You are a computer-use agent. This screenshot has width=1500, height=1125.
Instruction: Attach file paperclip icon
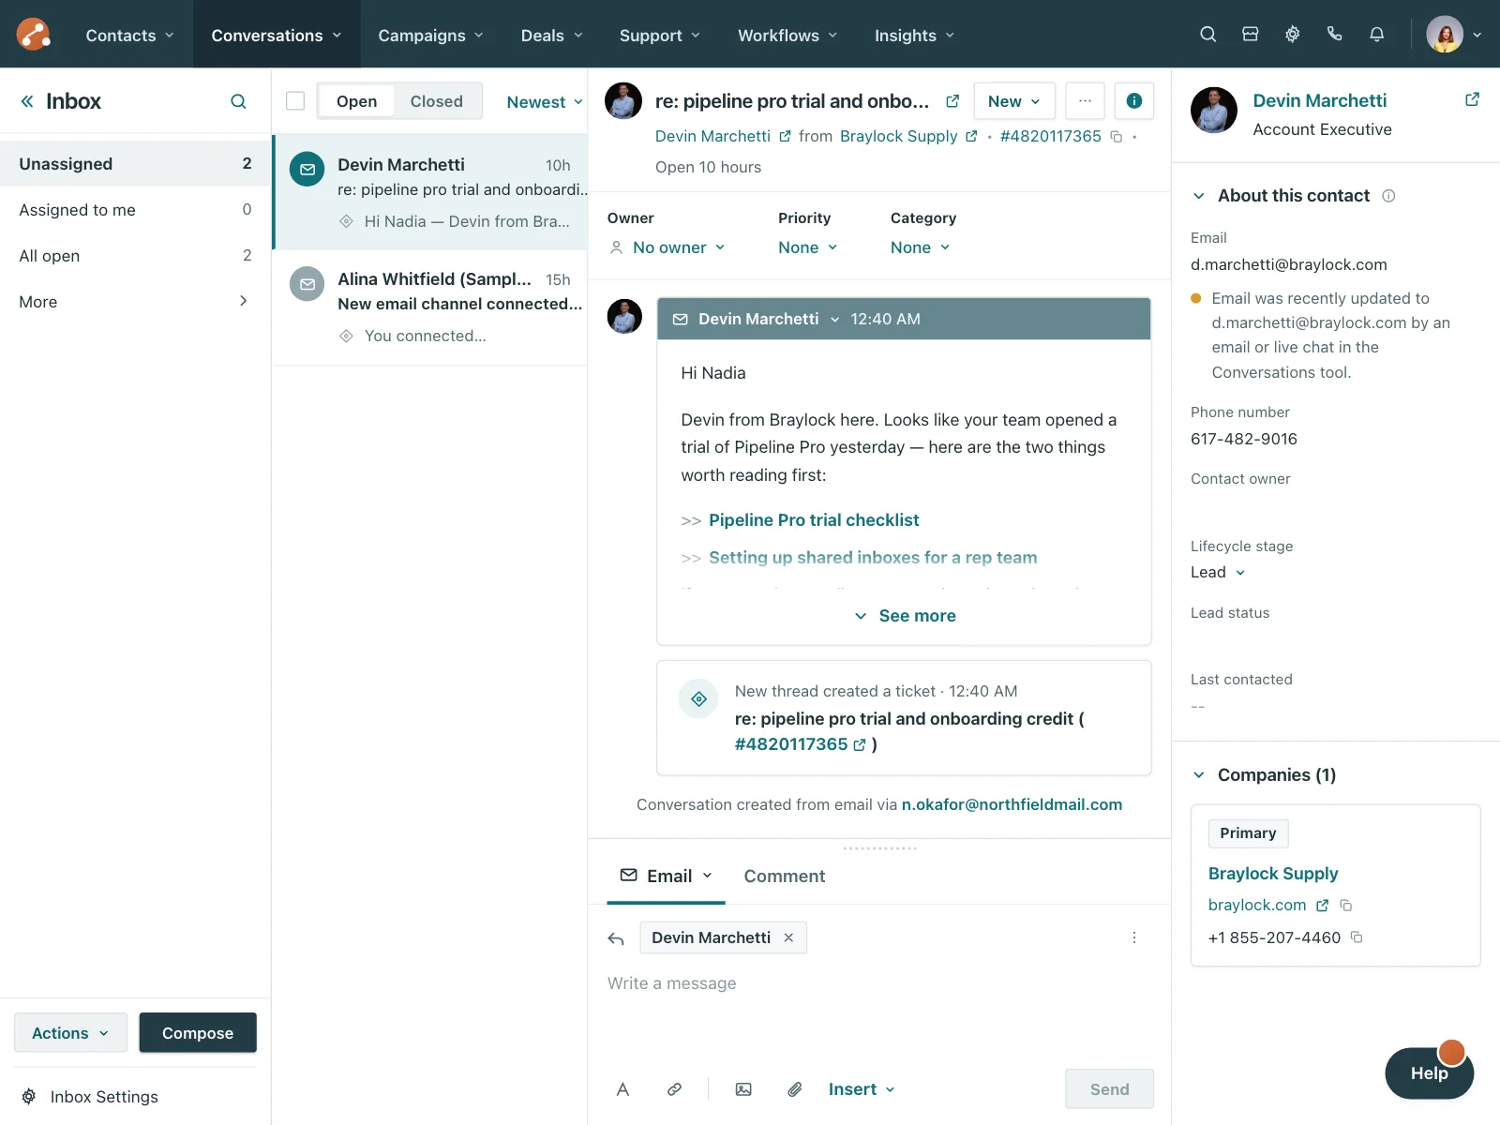click(x=795, y=1089)
